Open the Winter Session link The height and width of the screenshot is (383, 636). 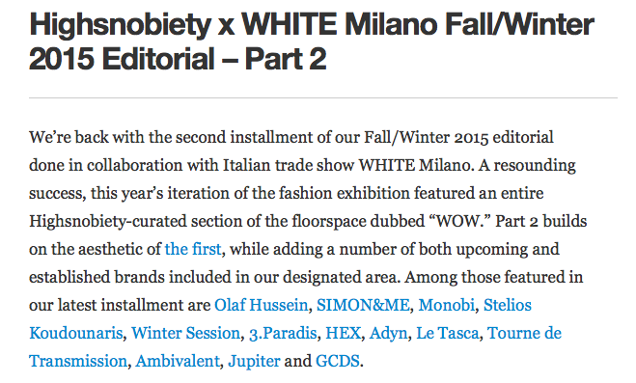[x=185, y=333]
